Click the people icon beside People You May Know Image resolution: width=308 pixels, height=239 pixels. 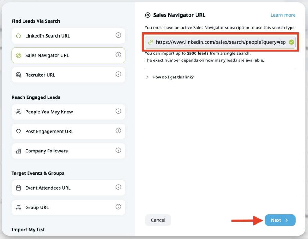click(x=18, y=112)
